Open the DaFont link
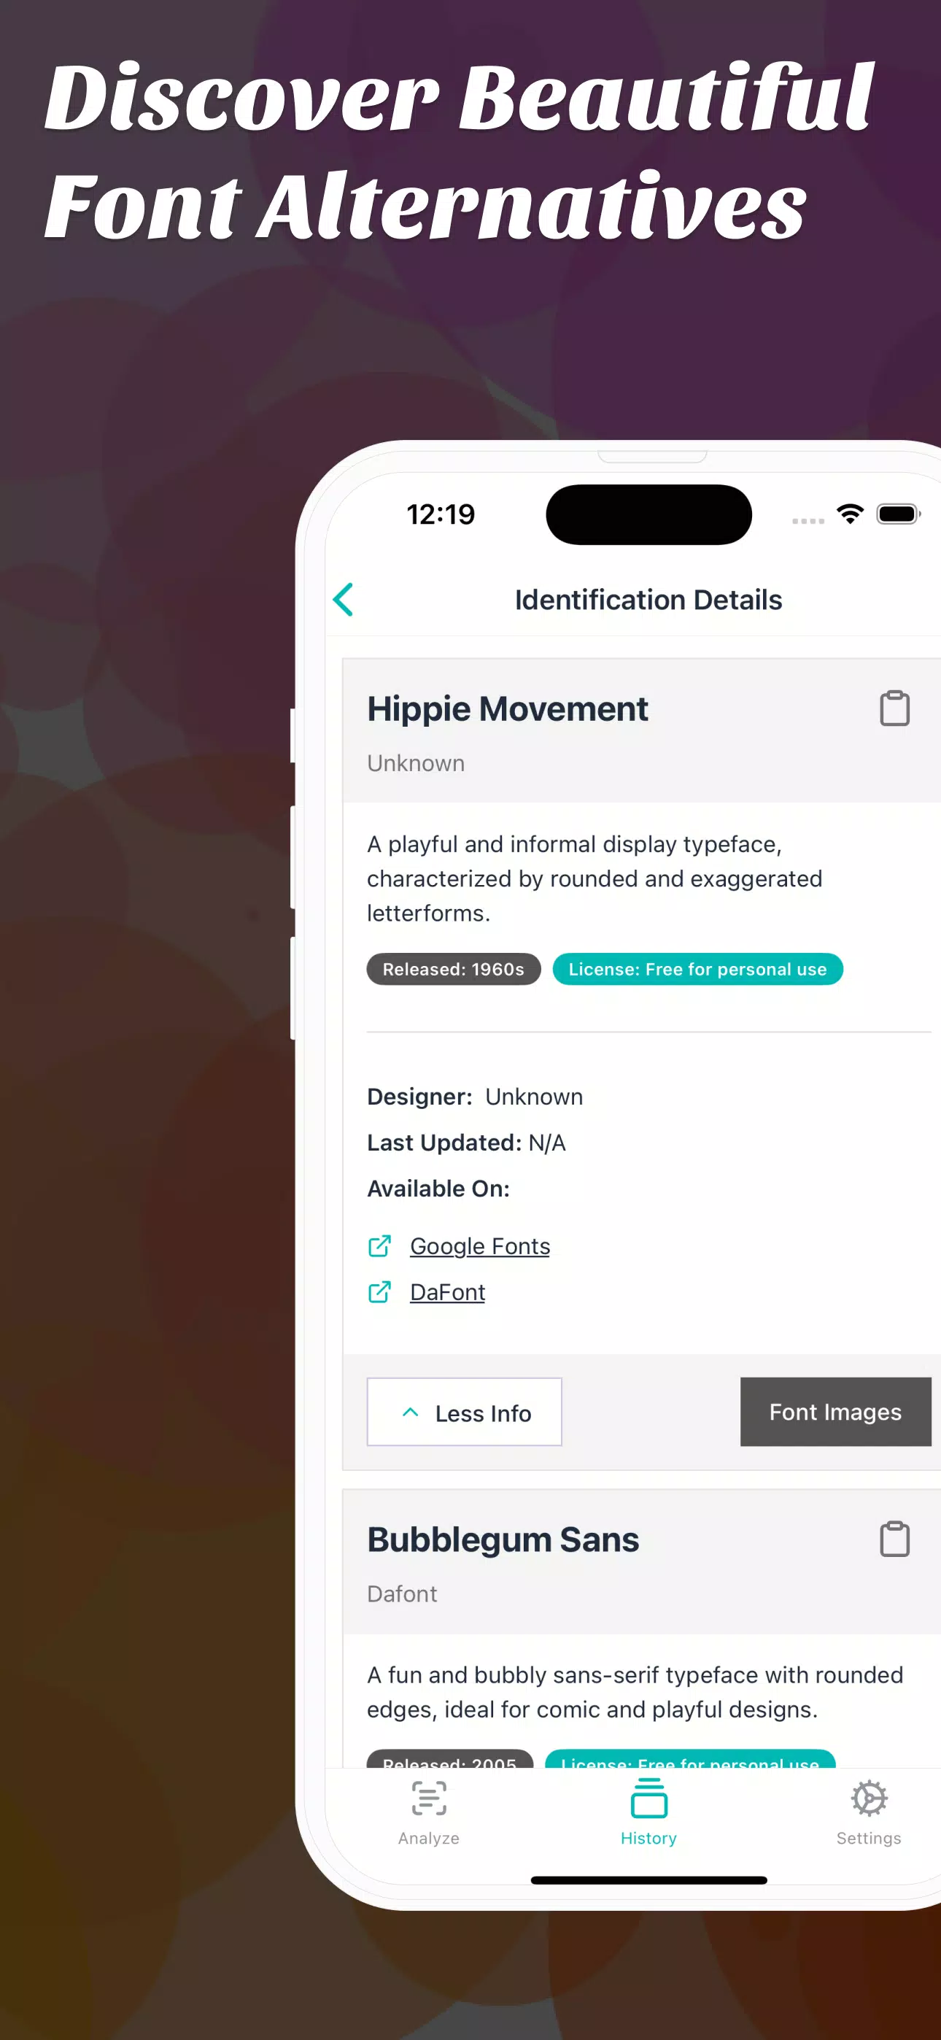Viewport: 941px width, 2040px height. [x=448, y=1291]
